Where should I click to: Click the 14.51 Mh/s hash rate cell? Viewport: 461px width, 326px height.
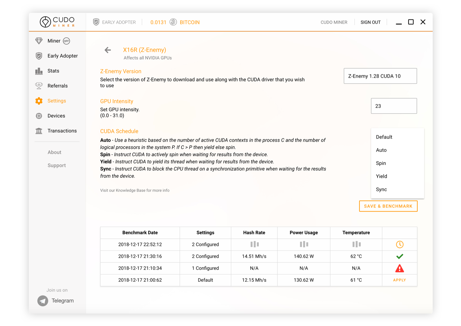[x=254, y=256]
